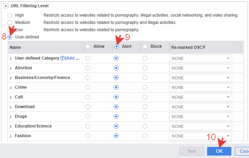Choose the User-defined filtering level
The height and width of the screenshot is (158, 249).
[x=10, y=37]
